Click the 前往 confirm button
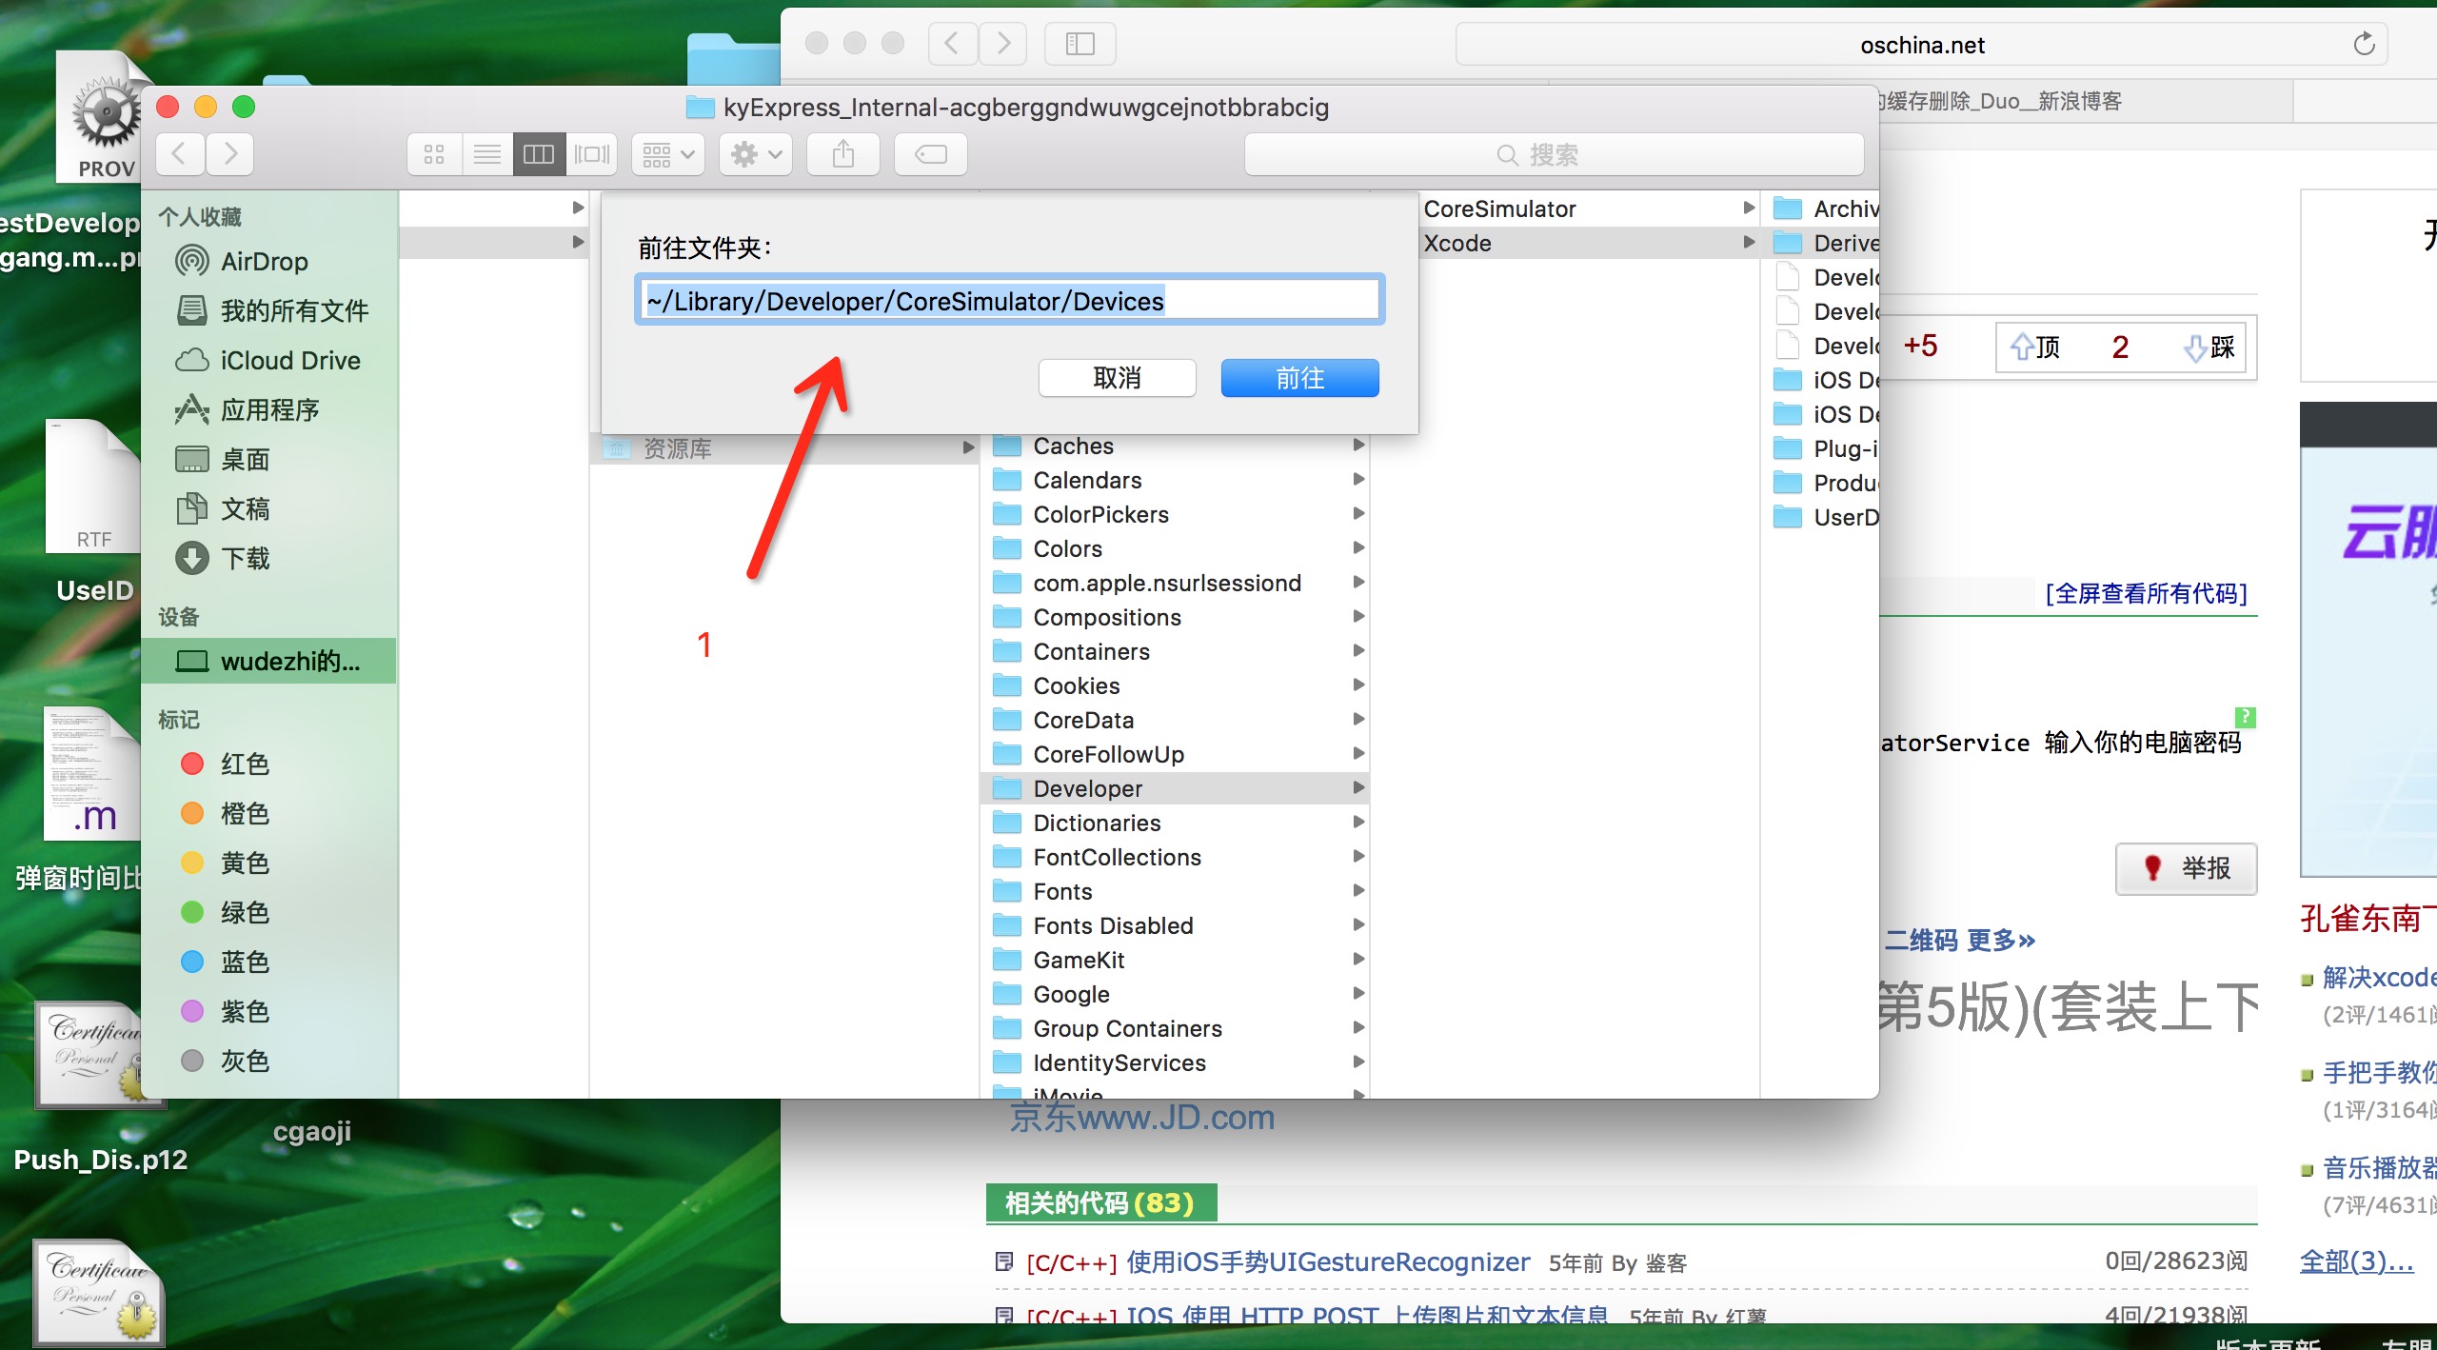2437x1350 pixels. [1300, 377]
